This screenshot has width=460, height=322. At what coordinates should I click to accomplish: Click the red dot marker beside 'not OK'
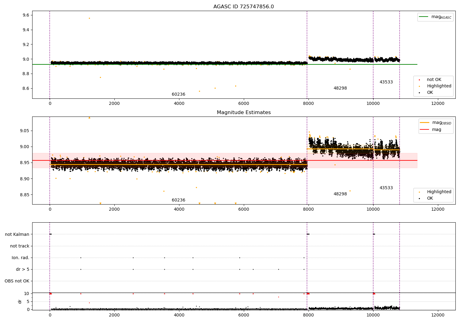coord(419,80)
